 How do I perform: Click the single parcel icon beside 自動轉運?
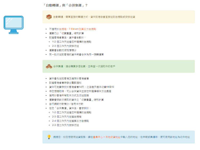pyautogui.click(x=49, y=17)
